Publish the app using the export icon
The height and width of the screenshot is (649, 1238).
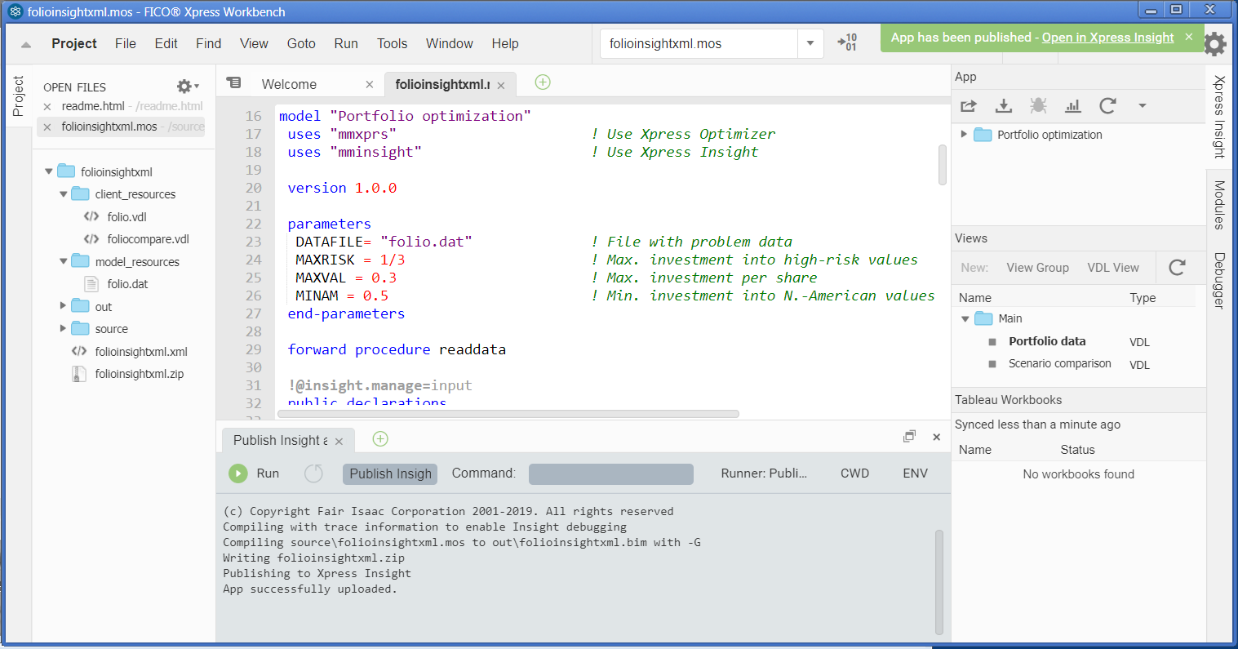coord(968,105)
